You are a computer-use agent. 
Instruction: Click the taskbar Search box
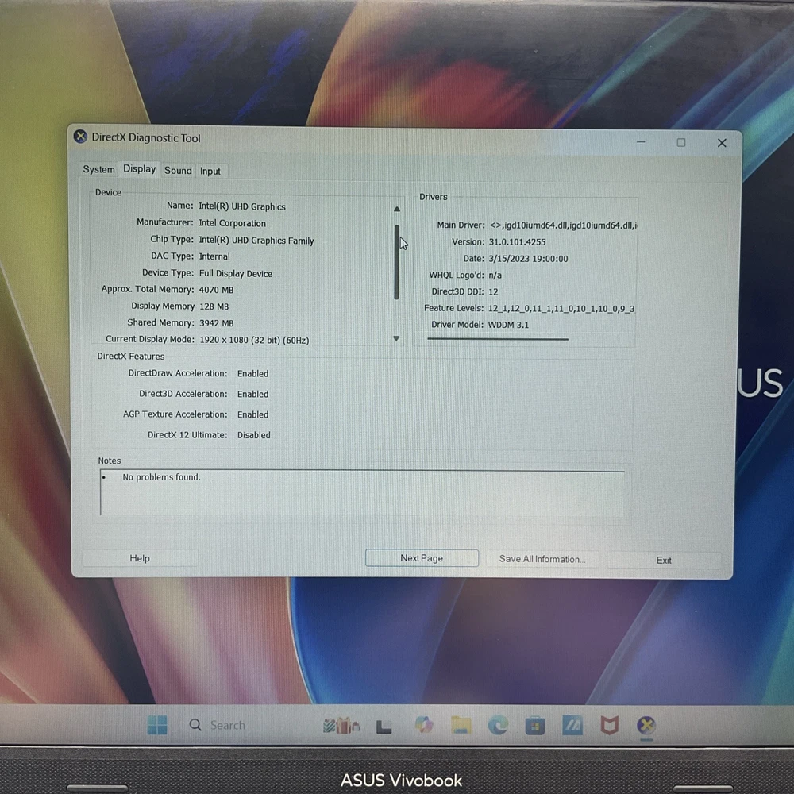click(227, 725)
